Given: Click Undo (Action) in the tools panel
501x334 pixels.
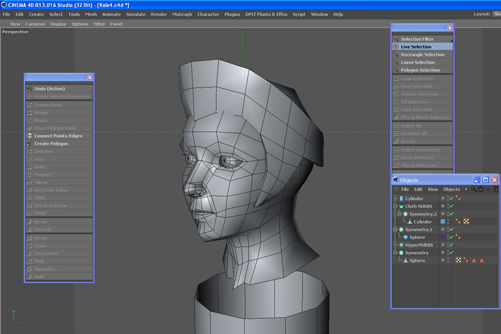Looking at the screenshot, I should click(50, 89).
